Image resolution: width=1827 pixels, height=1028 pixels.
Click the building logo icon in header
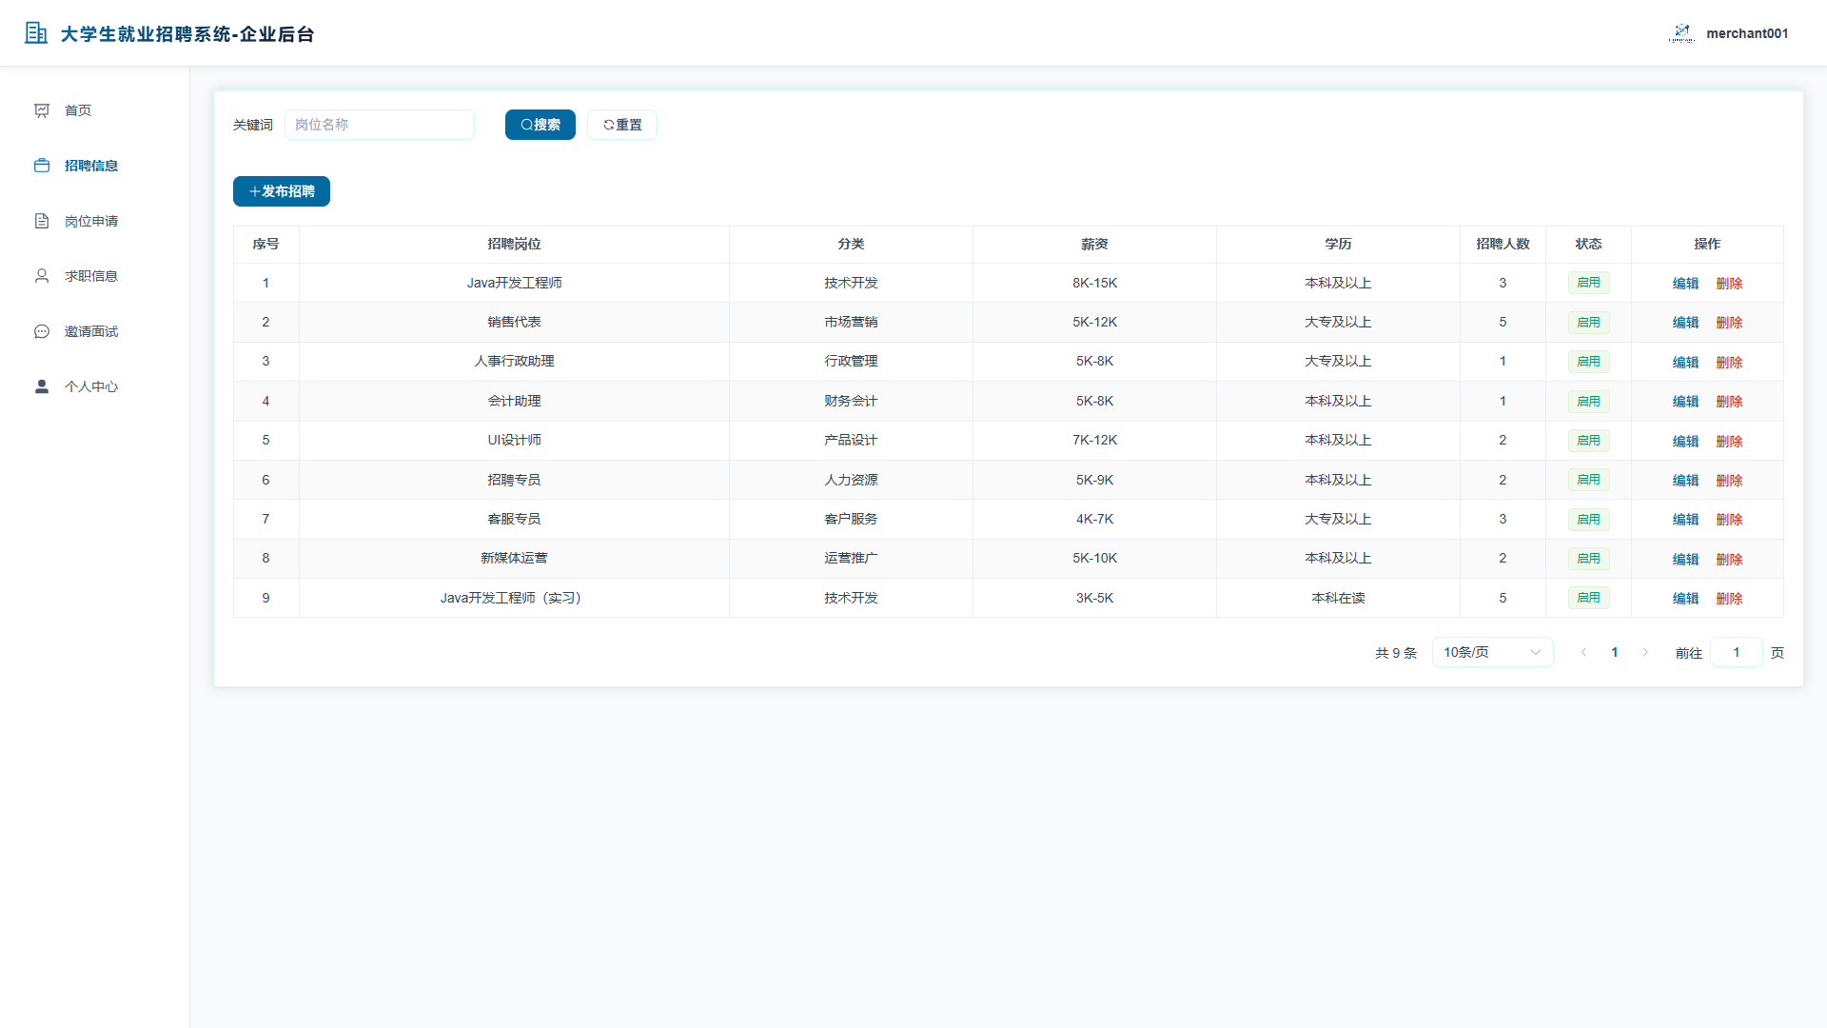pos(36,33)
